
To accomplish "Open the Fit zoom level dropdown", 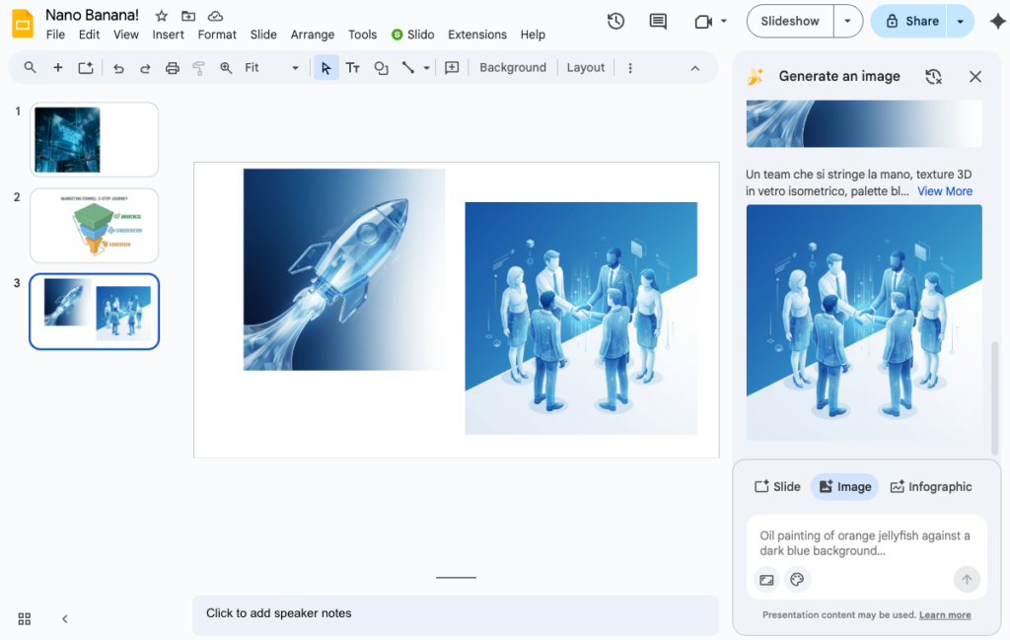I will click(x=271, y=68).
